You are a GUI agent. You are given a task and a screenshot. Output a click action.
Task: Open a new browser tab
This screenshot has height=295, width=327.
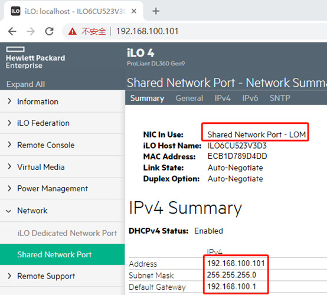click(x=156, y=11)
